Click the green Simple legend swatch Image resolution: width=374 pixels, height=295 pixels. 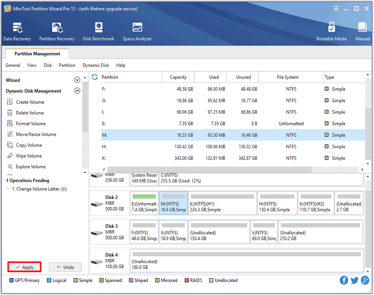click(x=75, y=280)
